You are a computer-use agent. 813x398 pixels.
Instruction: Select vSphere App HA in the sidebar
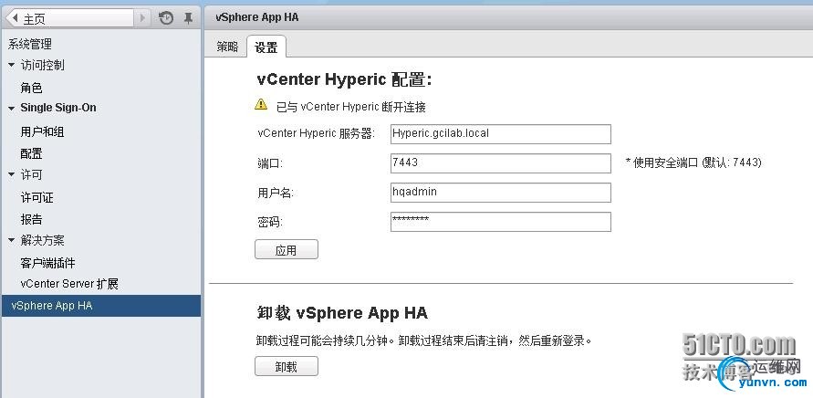click(x=101, y=306)
